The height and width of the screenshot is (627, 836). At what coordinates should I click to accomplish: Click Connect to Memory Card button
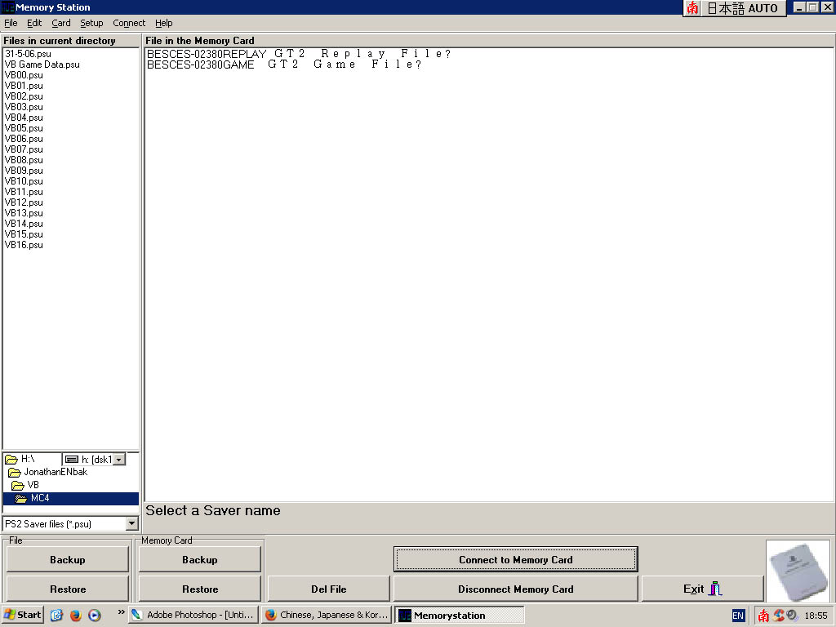516,560
